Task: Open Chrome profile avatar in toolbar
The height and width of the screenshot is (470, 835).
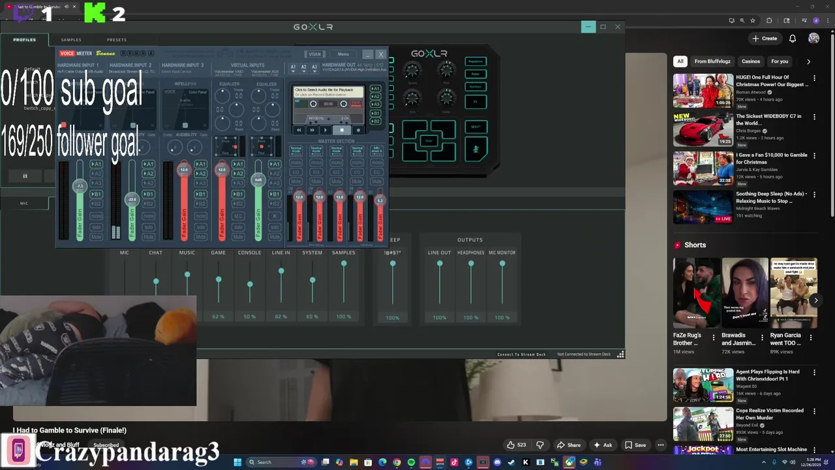Action: [x=816, y=20]
